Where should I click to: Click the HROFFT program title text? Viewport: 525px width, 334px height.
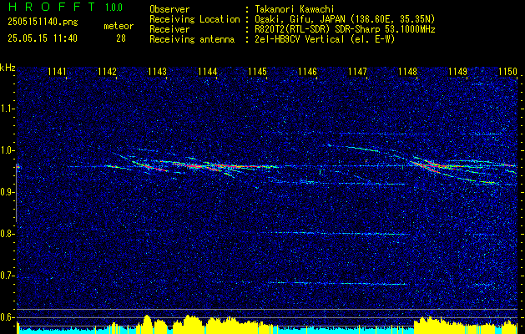[51, 7]
